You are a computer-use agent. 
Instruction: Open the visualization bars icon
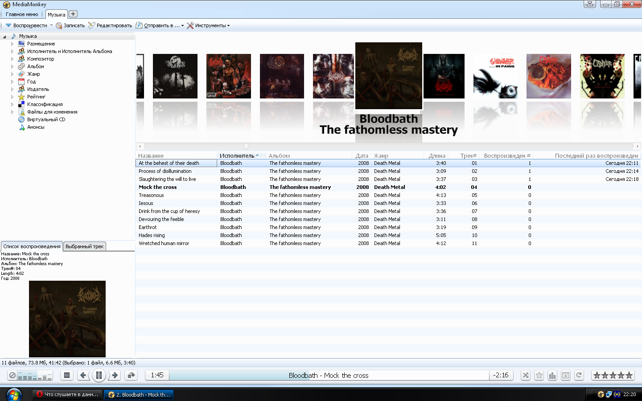[552, 375]
